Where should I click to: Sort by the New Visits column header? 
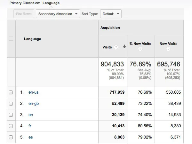(168, 44)
